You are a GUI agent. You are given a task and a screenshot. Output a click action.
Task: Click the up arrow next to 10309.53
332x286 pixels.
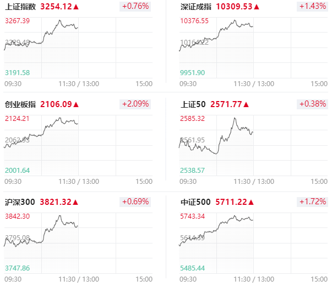point(257,7)
